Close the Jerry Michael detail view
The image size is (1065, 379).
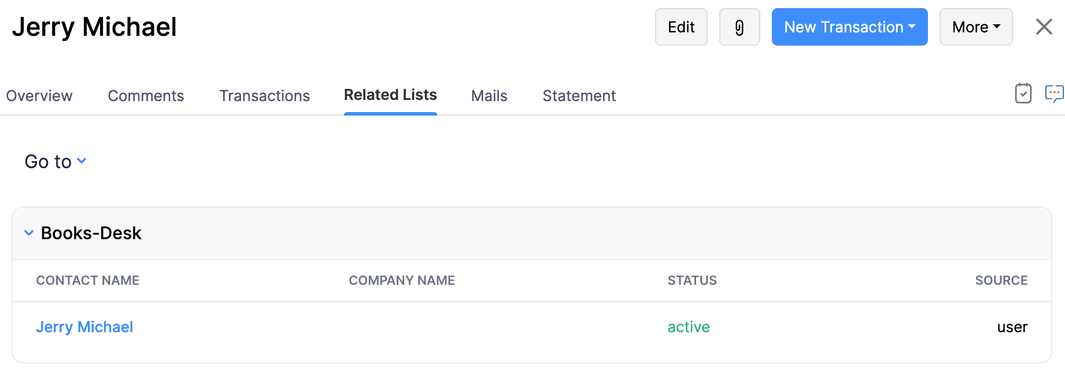(x=1044, y=27)
